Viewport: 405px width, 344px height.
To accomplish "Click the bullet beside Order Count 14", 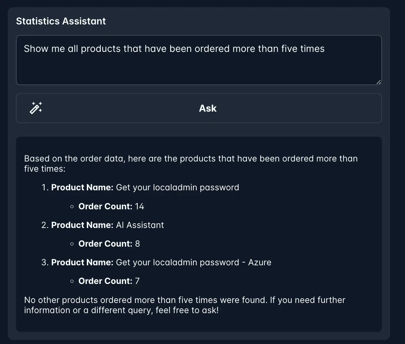I will click(x=72, y=206).
